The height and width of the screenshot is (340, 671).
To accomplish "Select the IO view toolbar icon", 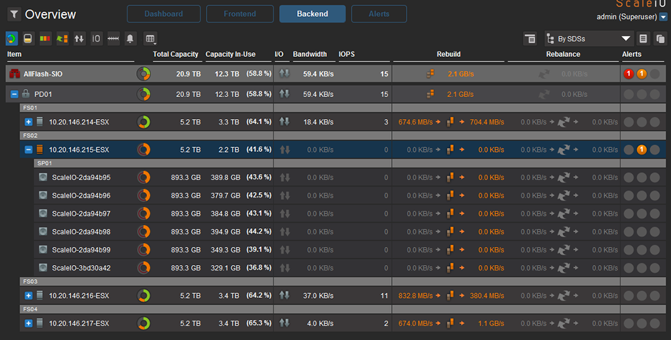I will coord(96,38).
